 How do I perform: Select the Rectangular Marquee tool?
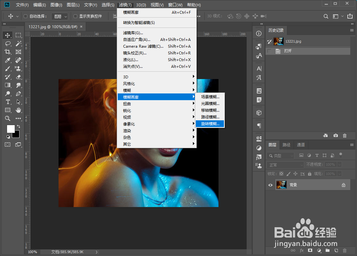(18, 35)
